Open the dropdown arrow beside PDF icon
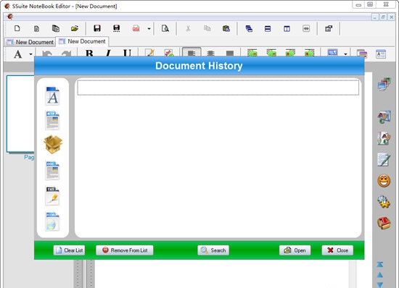Screen dimensions: 399x288 point(149,29)
